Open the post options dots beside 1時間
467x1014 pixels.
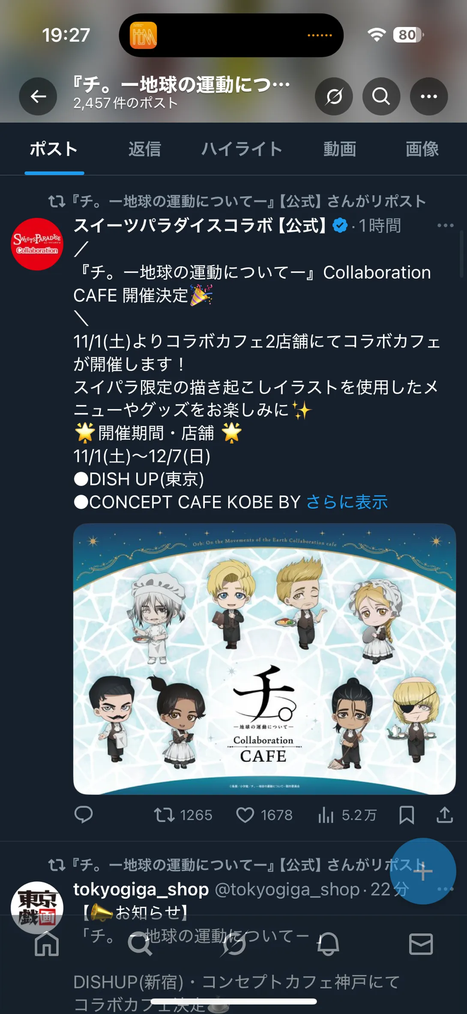[x=445, y=225]
